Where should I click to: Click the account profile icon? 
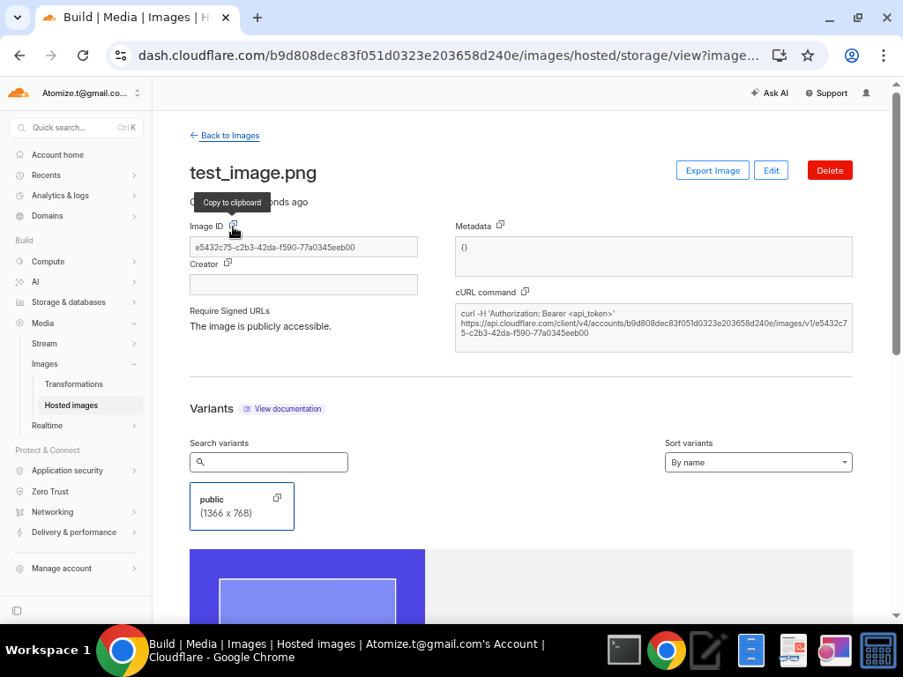pyautogui.click(x=866, y=93)
